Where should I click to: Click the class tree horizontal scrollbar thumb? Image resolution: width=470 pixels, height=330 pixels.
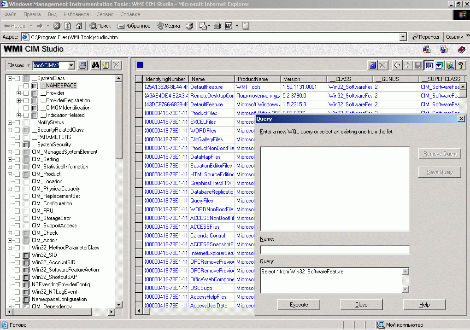click(52, 312)
